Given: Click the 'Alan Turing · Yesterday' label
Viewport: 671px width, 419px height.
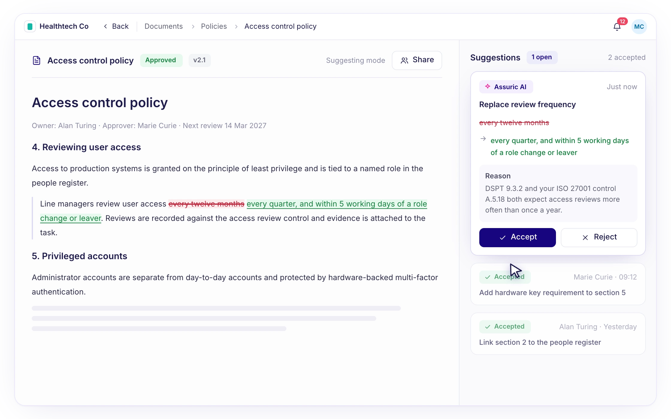Looking at the screenshot, I should (x=598, y=327).
